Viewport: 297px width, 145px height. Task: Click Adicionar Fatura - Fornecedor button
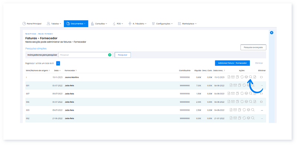pyautogui.click(x=232, y=63)
